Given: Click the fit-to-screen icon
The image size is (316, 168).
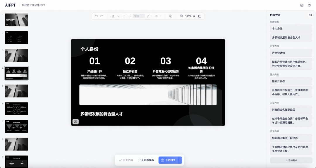Looking at the screenshot, I should 200,16.
